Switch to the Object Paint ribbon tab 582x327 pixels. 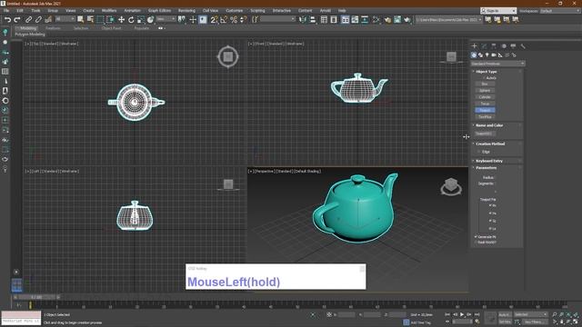coord(111,28)
